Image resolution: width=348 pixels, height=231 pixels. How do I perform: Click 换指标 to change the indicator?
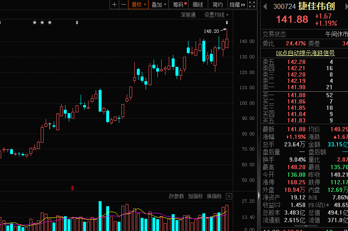coord(214,196)
